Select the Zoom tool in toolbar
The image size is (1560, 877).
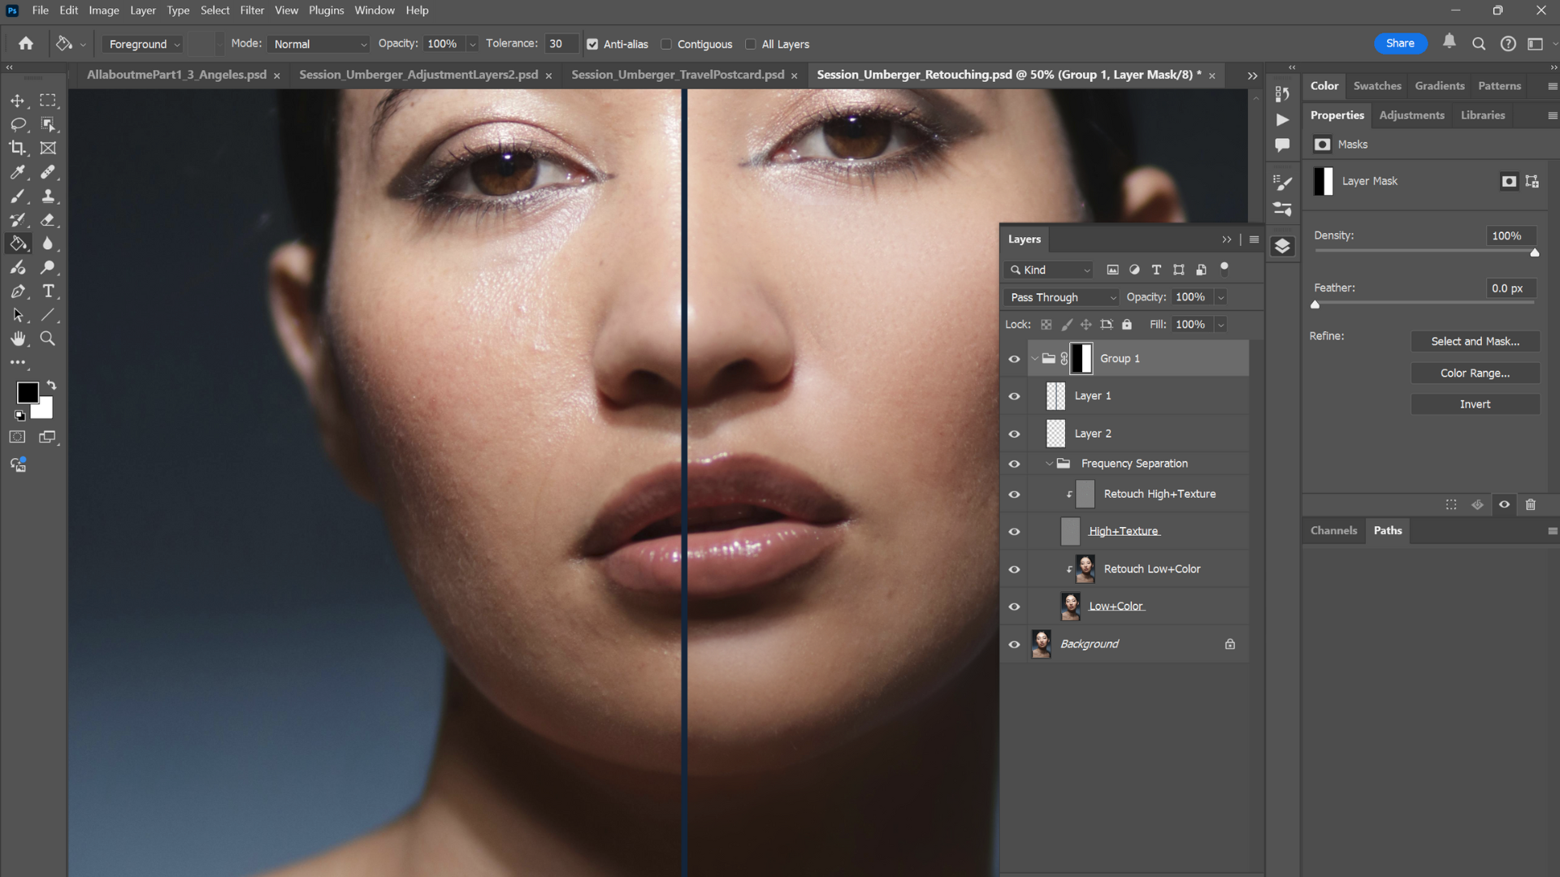click(48, 339)
